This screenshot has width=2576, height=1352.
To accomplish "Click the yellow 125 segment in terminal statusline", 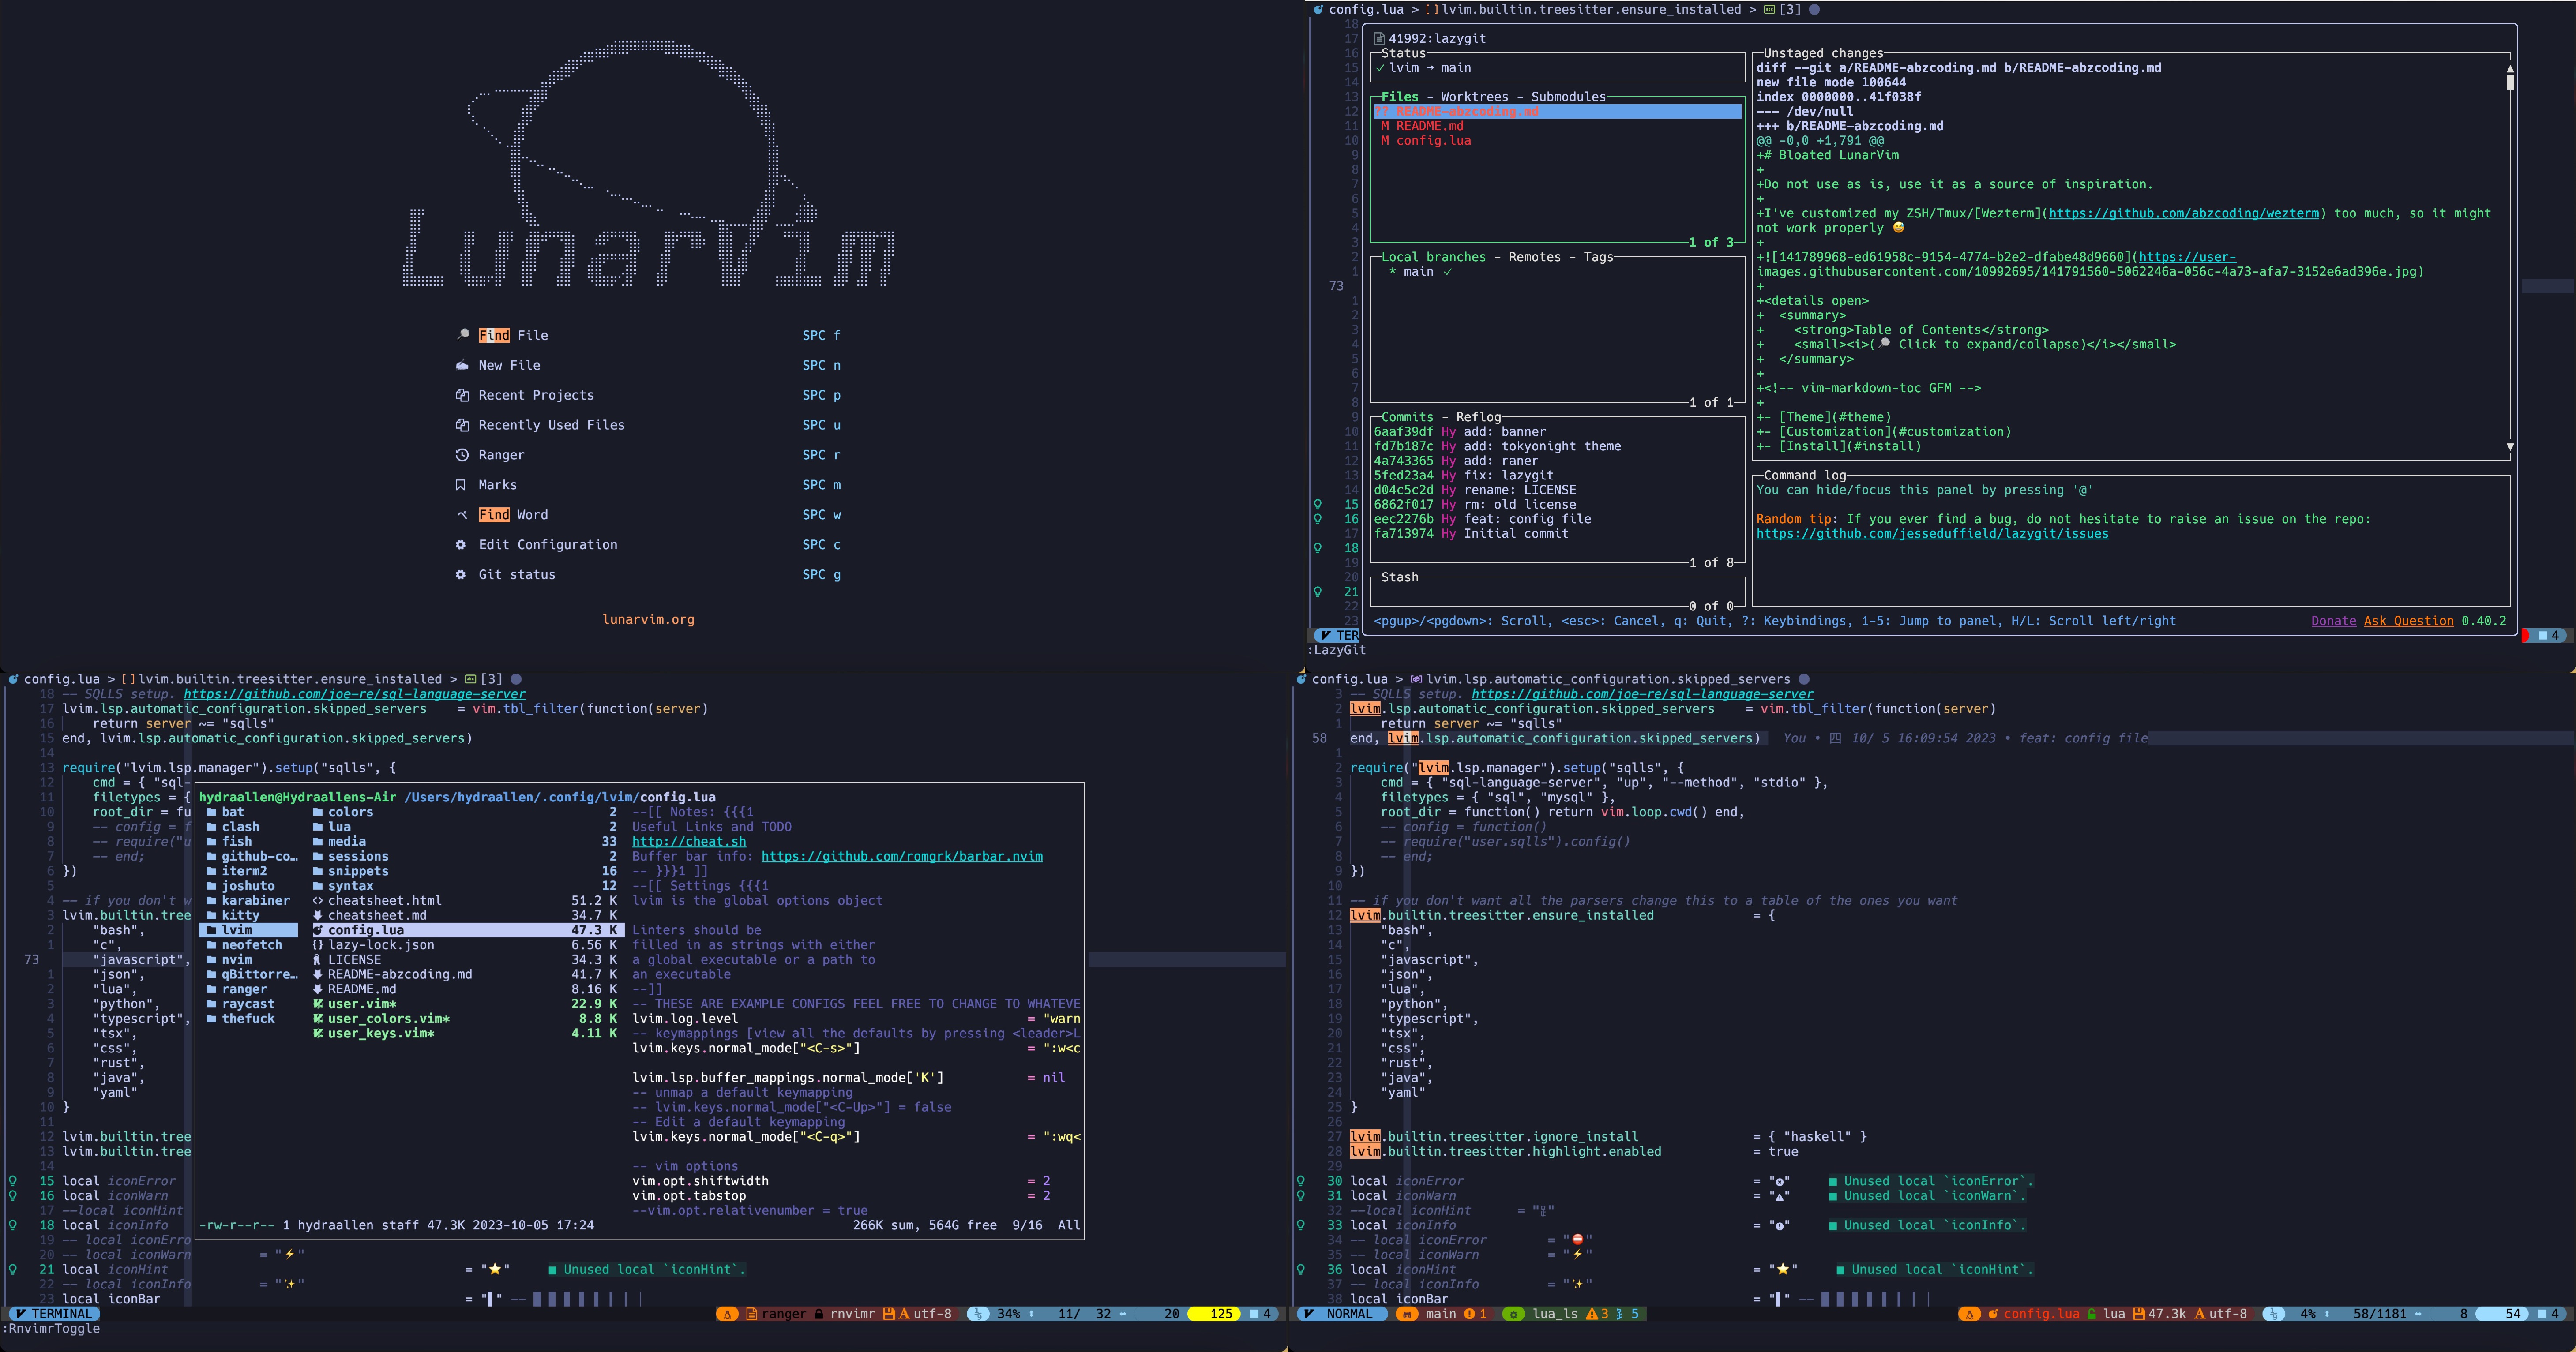I will click(x=1214, y=1314).
